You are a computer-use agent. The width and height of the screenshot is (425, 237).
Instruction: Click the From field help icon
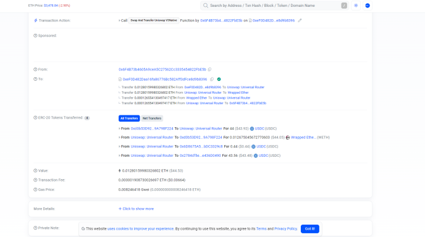pyautogui.click(x=35, y=69)
